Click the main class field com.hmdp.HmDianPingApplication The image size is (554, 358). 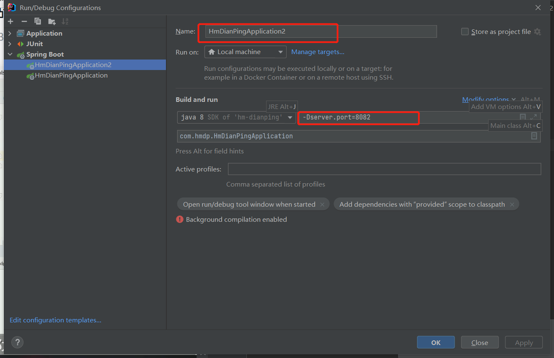(359, 136)
